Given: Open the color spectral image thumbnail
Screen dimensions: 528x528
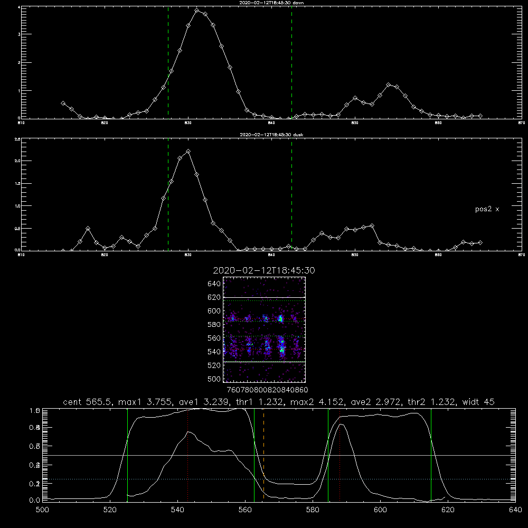Looking at the screenshot, I should [x=265, y=329].
